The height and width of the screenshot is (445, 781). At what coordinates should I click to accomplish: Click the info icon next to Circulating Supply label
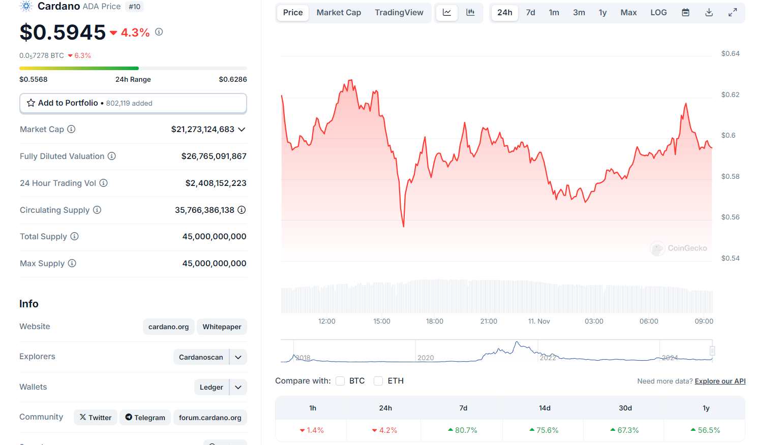(x=97, y=210)
